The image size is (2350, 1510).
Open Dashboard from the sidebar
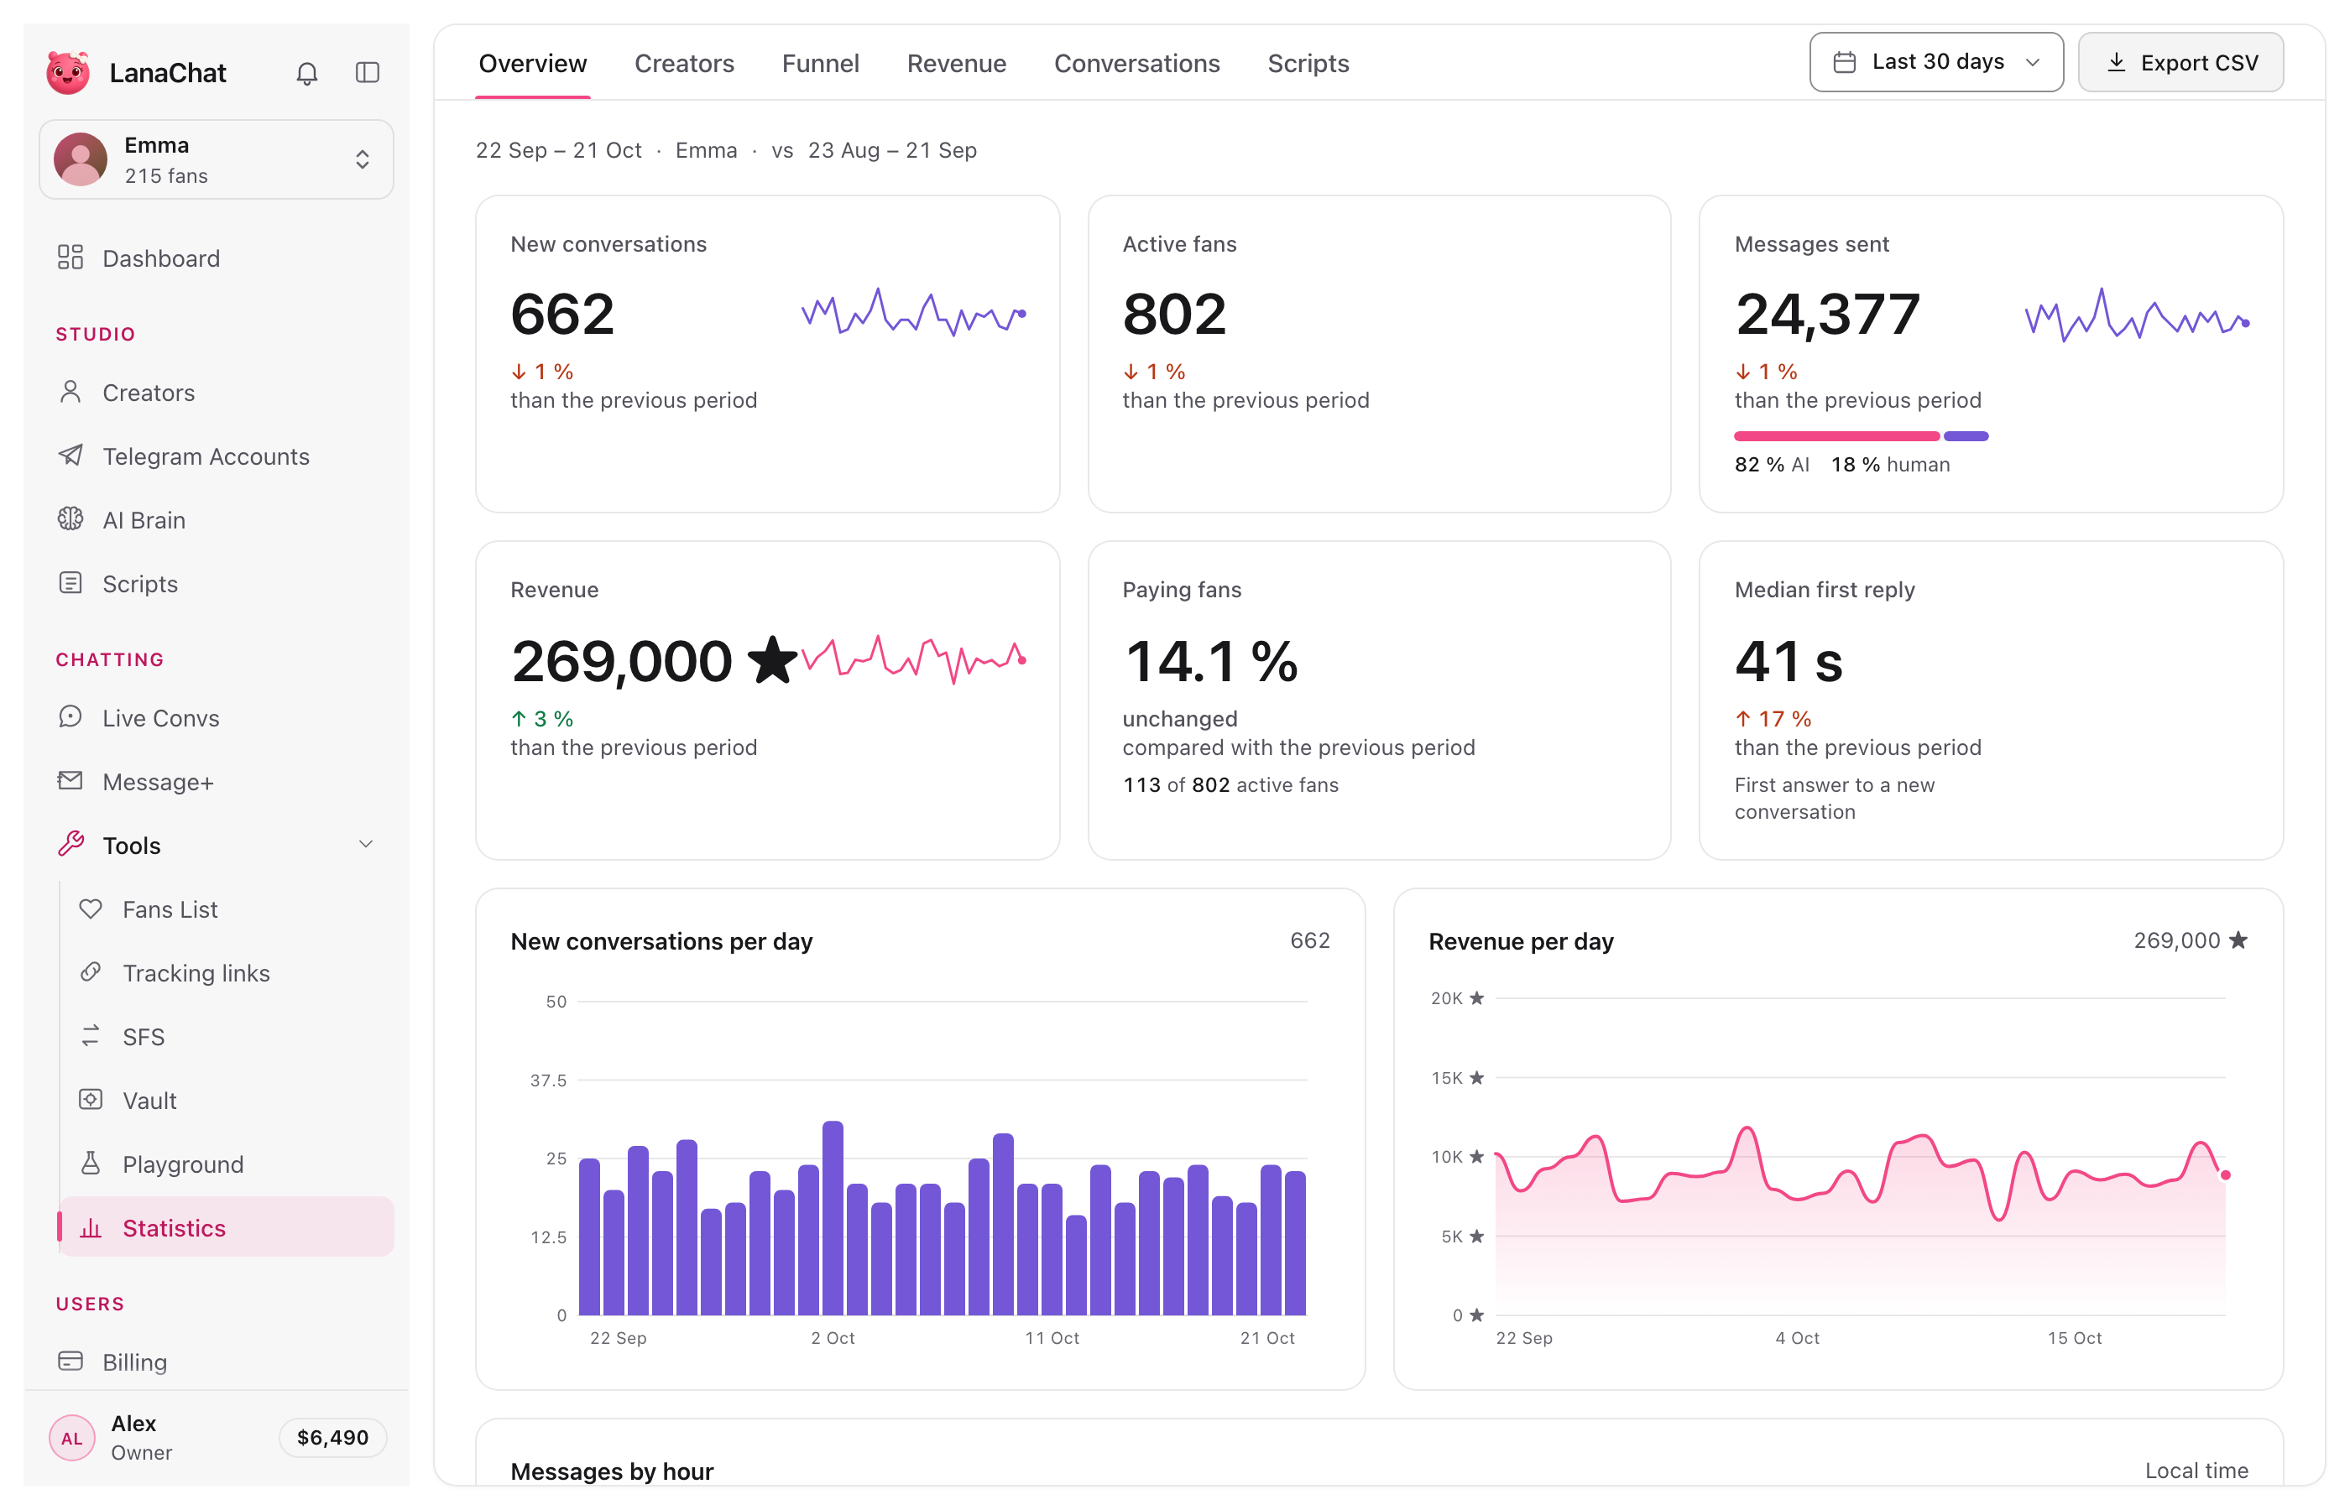(x=216, y=258)
